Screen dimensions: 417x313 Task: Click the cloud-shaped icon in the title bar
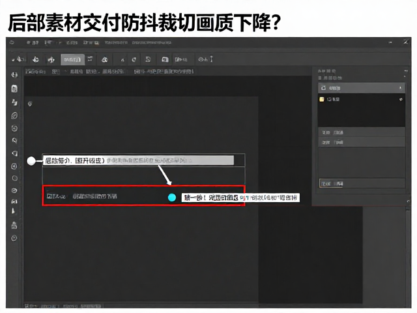coord(12,42)
